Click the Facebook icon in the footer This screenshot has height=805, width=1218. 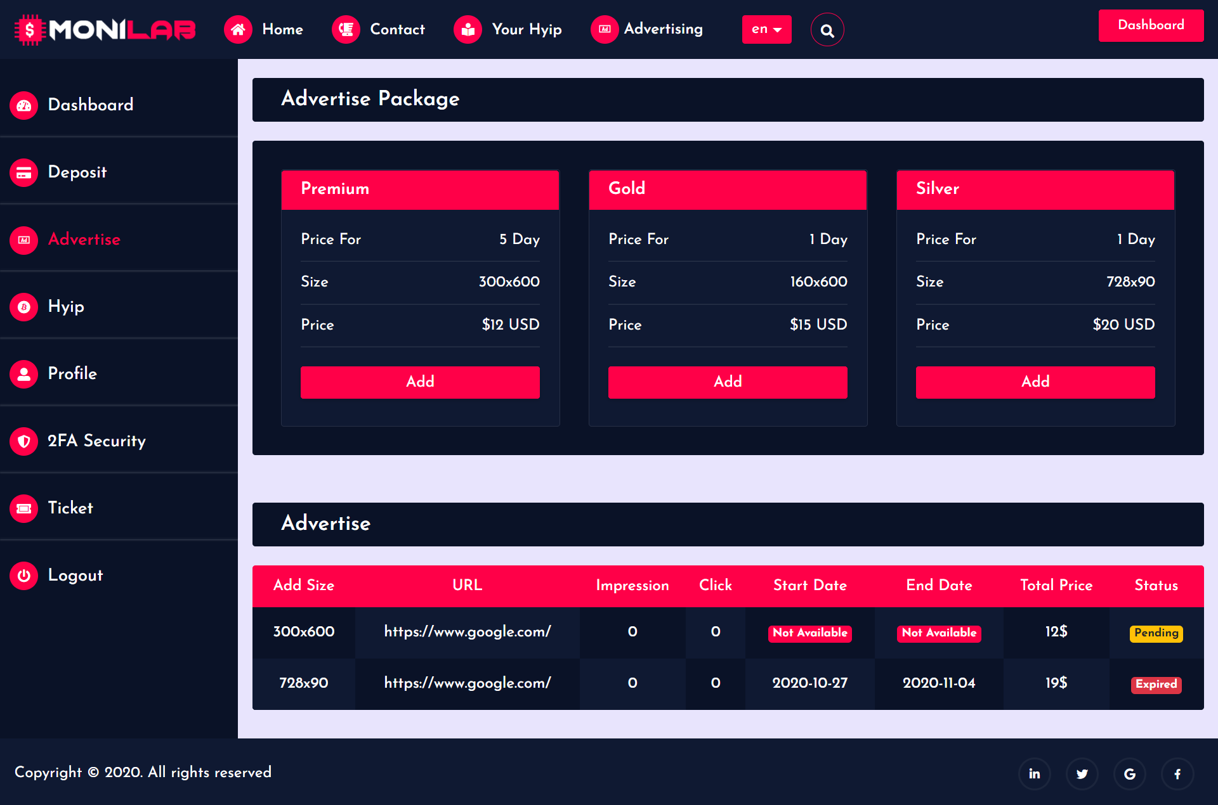[x=1177, y=773]
